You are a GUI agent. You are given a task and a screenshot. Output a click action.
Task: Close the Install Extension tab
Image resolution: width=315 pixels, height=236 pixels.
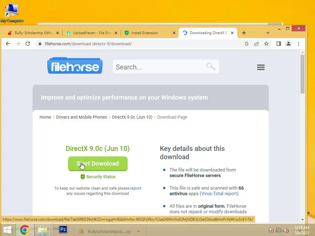click(x=174, y=33)
